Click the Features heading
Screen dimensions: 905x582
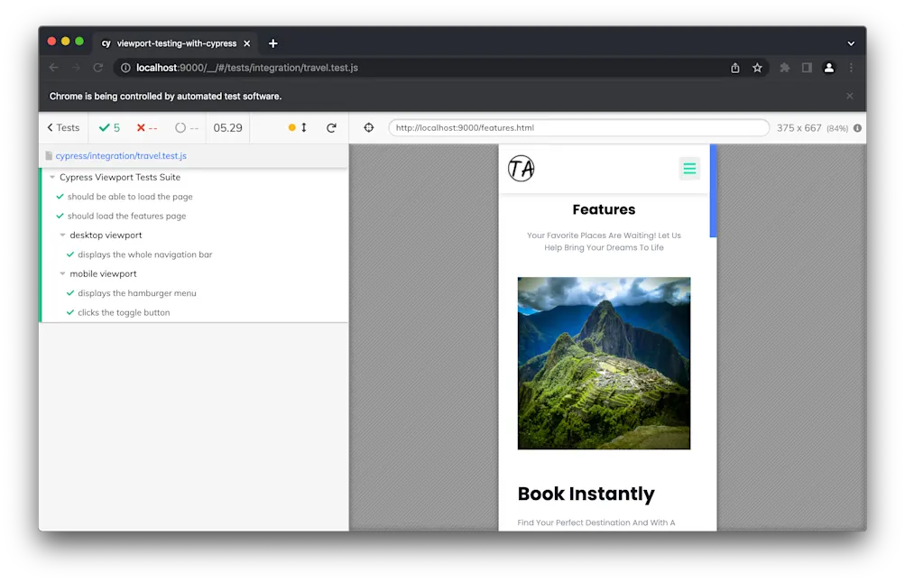click(604, 209)
